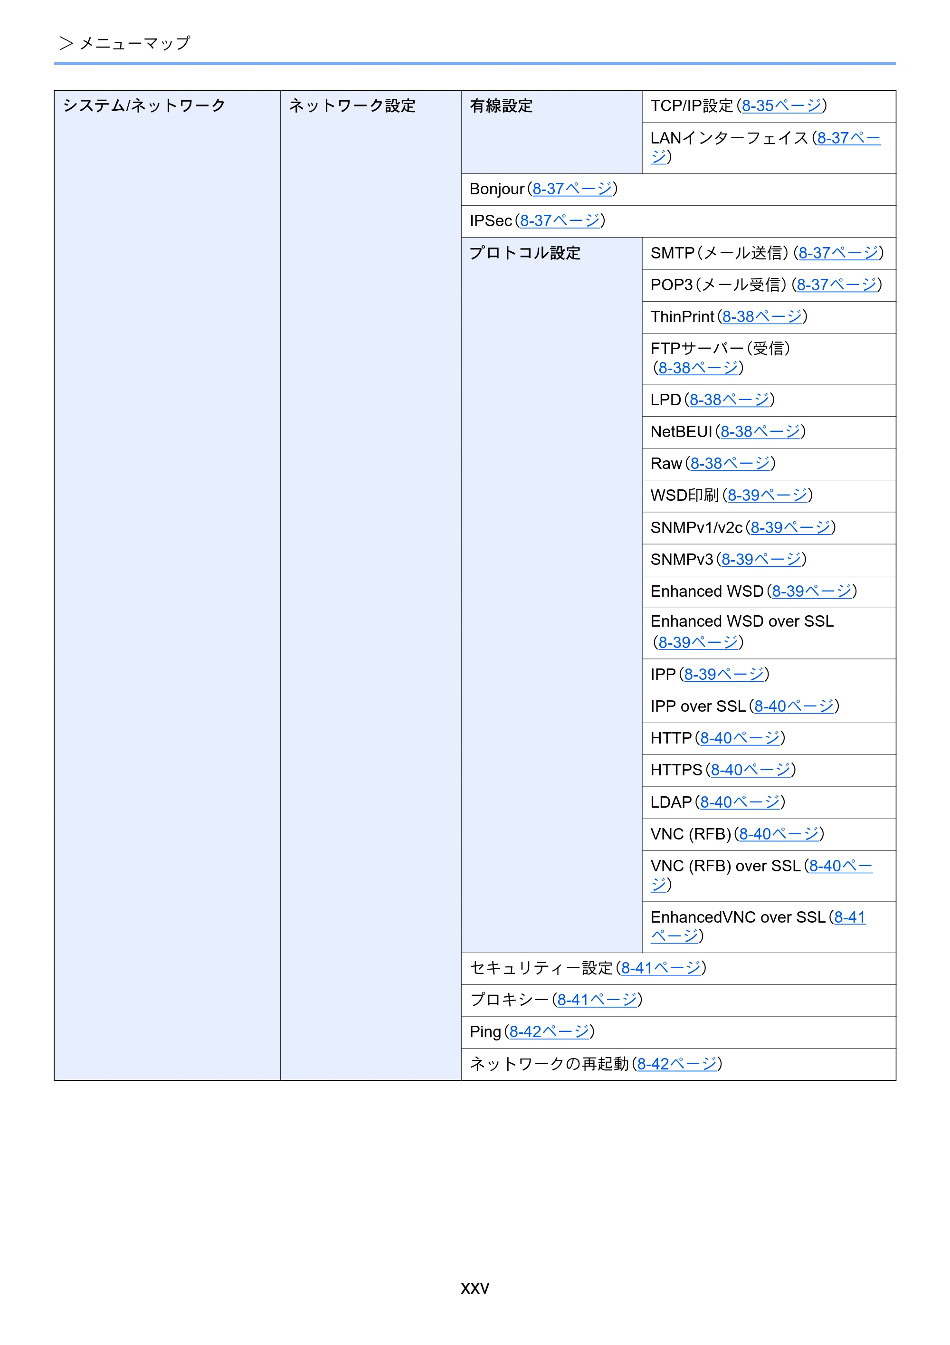950x1345 pixels.
Task: Open the NetBEUI page link
Action: point(760,432)
